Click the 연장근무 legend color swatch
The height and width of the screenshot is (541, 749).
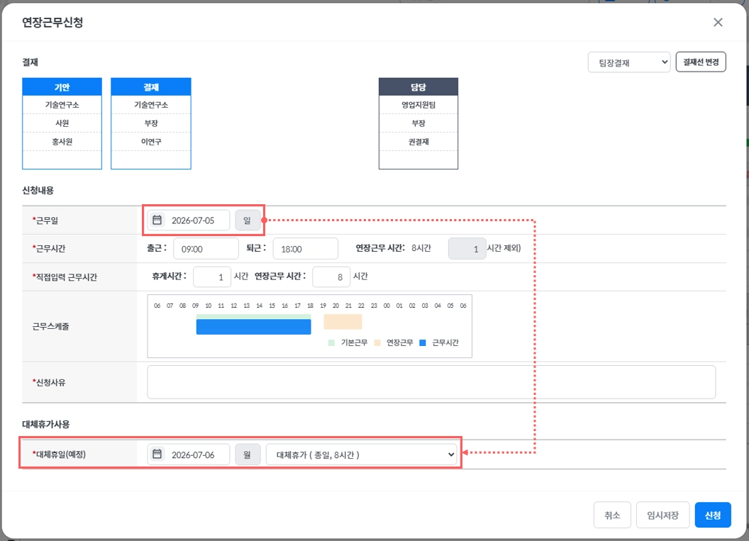(377, 343)
